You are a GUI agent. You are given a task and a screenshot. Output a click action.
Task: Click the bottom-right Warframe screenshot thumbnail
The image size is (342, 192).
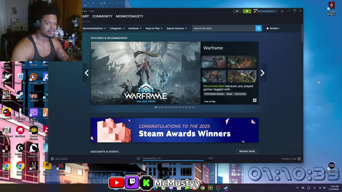coord(242,77)
